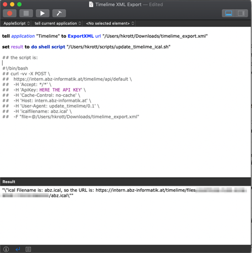
Task: Click the 'application' keyword in the tell line
Action: [x=23, y=36]
